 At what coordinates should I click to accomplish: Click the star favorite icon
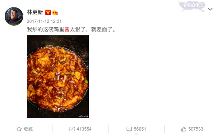[19, 129]
